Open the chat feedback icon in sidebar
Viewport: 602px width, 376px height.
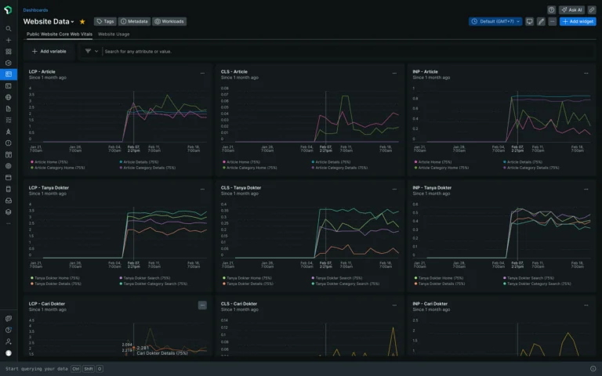(x=9, y=319)
